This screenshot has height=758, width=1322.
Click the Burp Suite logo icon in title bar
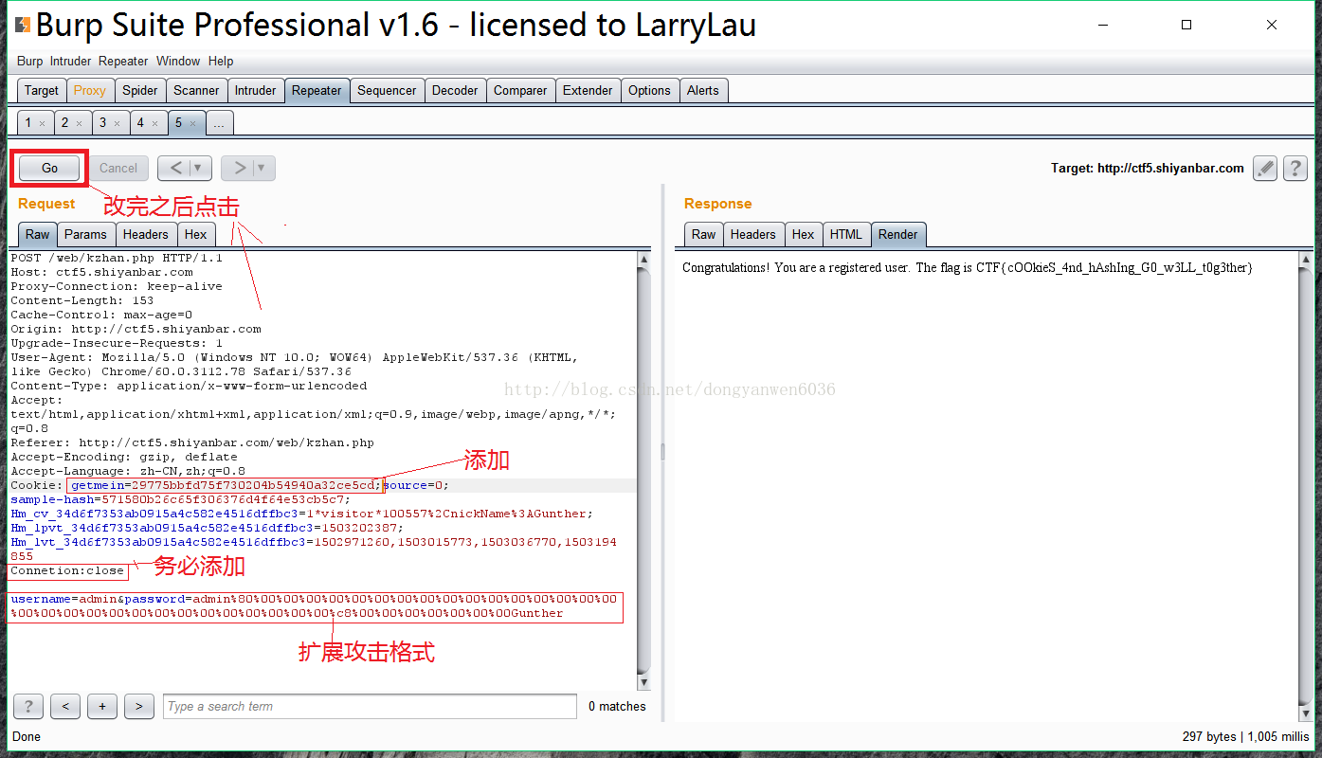pyautogui.click(x=23, y=25)
